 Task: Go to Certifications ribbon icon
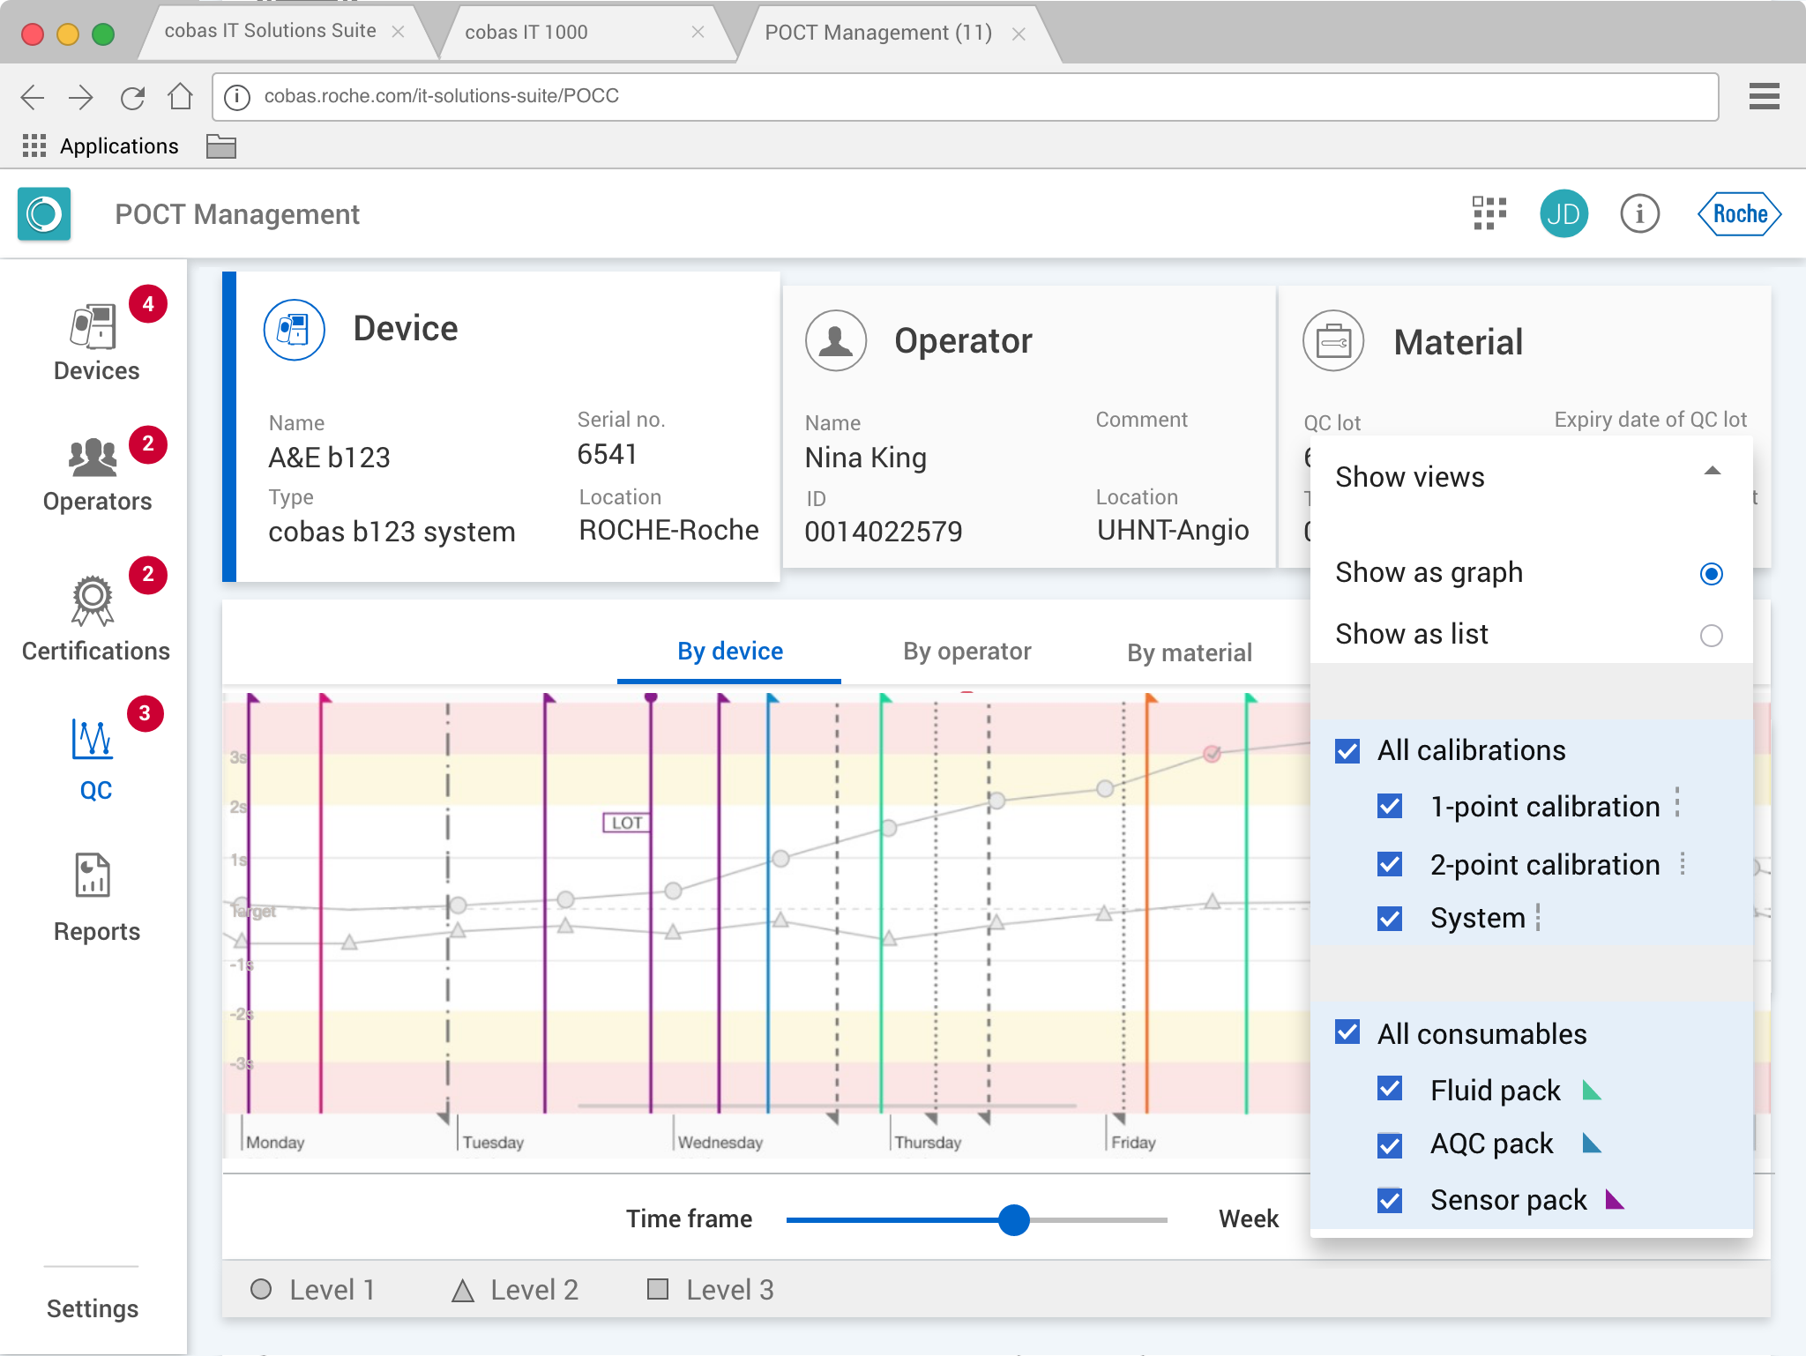click(x=93, y=601)
